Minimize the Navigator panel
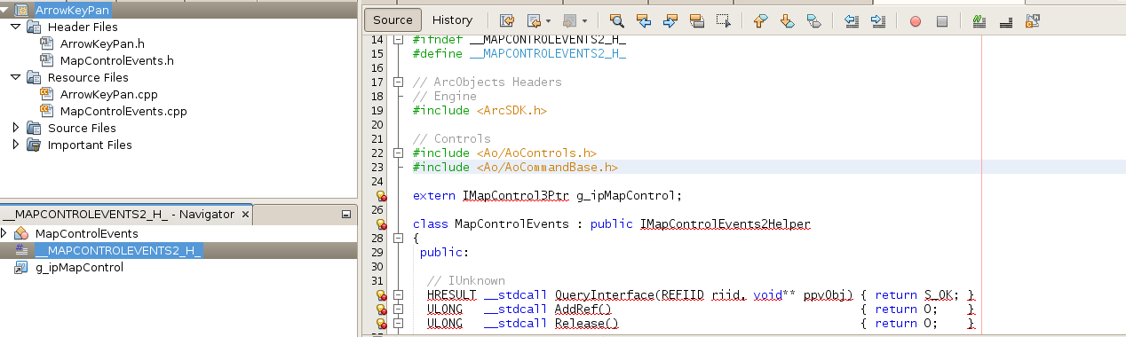This screenshot has height=337, width=1126. [x=346, y=214]
